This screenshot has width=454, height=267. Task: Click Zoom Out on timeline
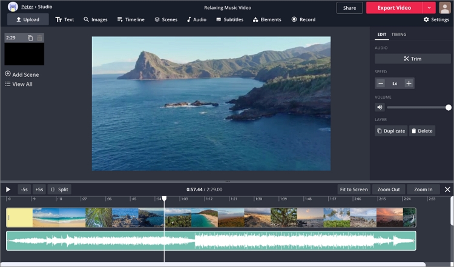(388, 190)
